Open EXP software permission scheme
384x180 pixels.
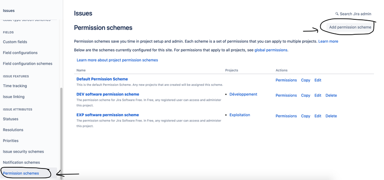107,115
